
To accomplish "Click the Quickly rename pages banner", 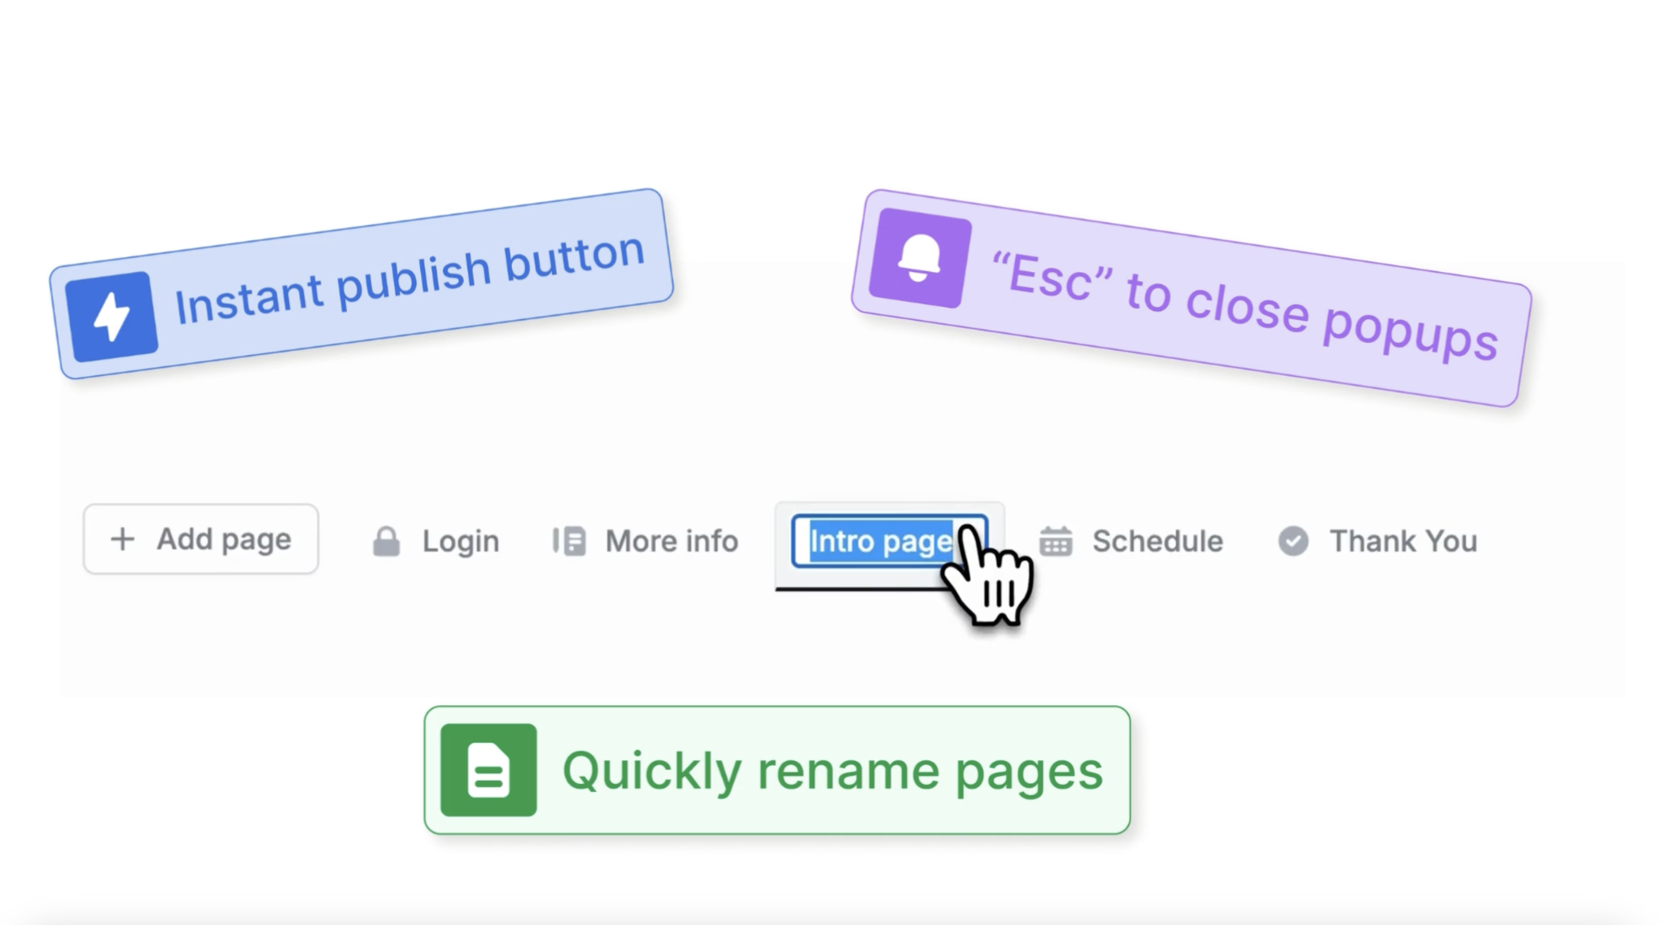I will pos(778,770).
